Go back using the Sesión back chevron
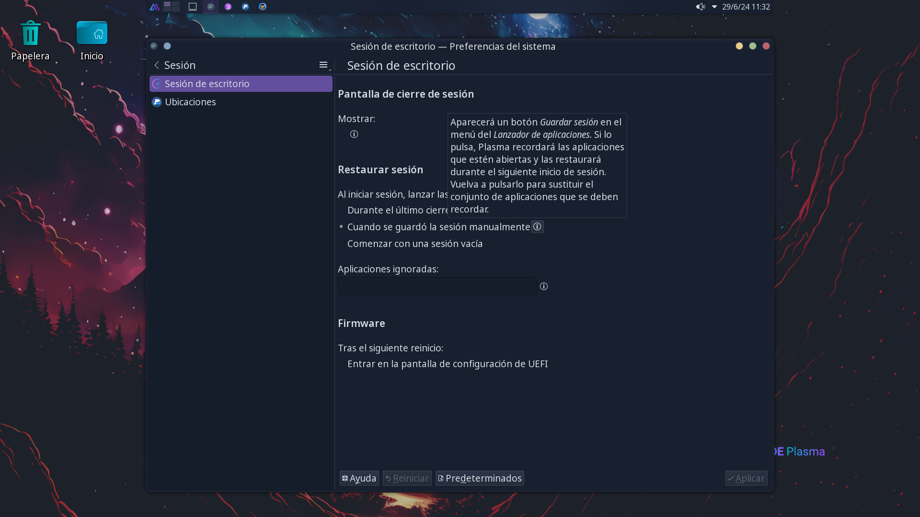 tap(157, 65)
